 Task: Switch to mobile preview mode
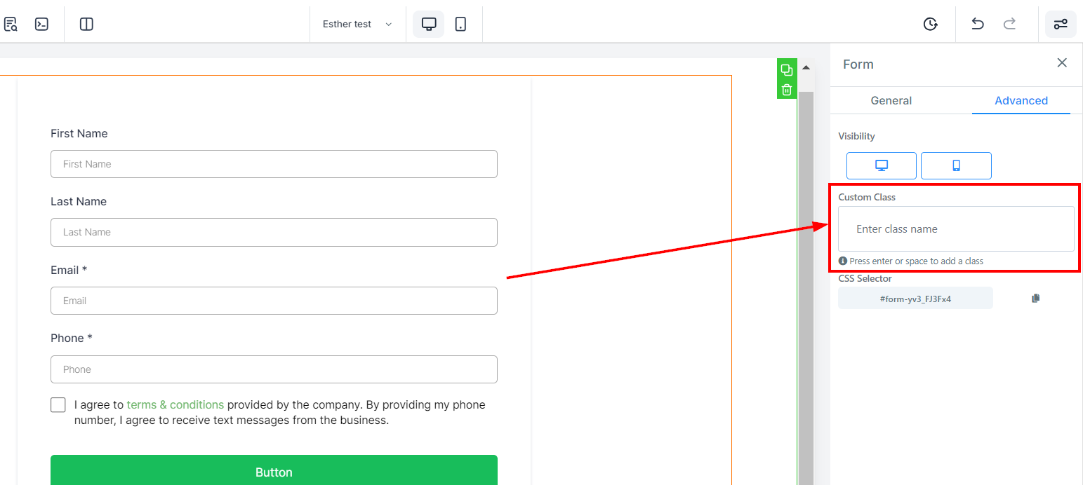pyautogui.click(x=460, y=24)
